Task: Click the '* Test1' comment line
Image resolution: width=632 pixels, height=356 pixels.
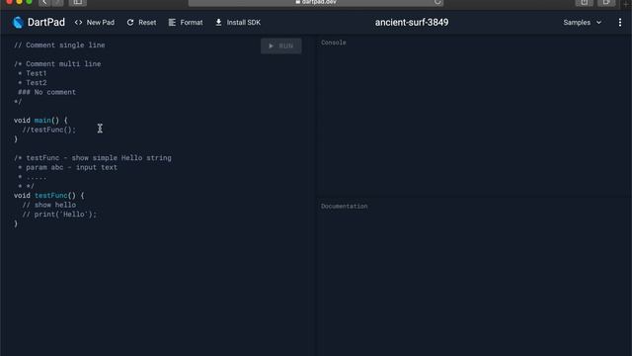Action: pos(33,73)
